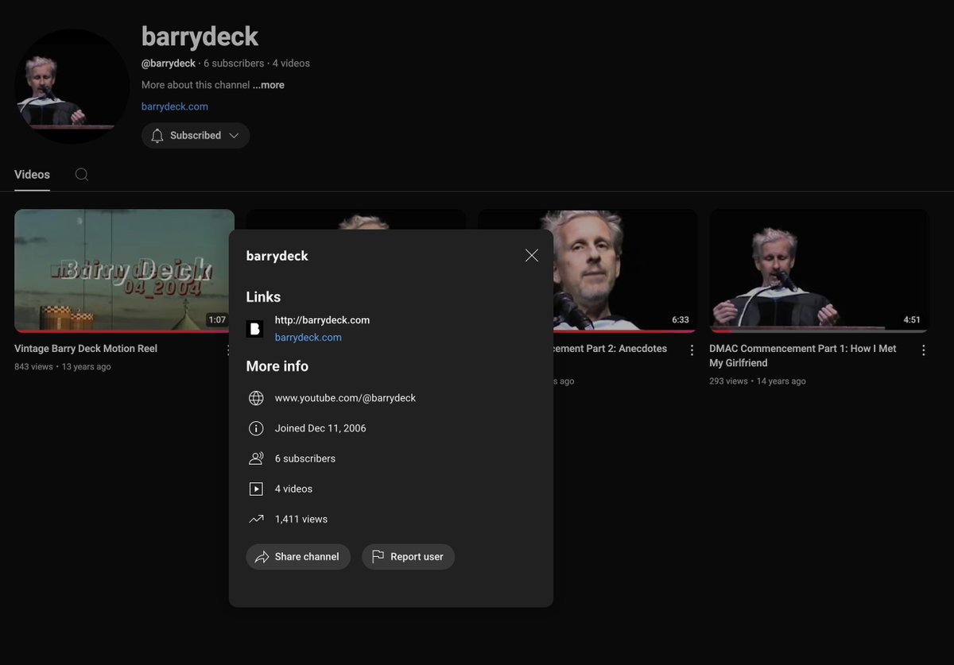Screen dimensions: 954x665
Task: Expand channel description with ...more
Action: [269, 85]
